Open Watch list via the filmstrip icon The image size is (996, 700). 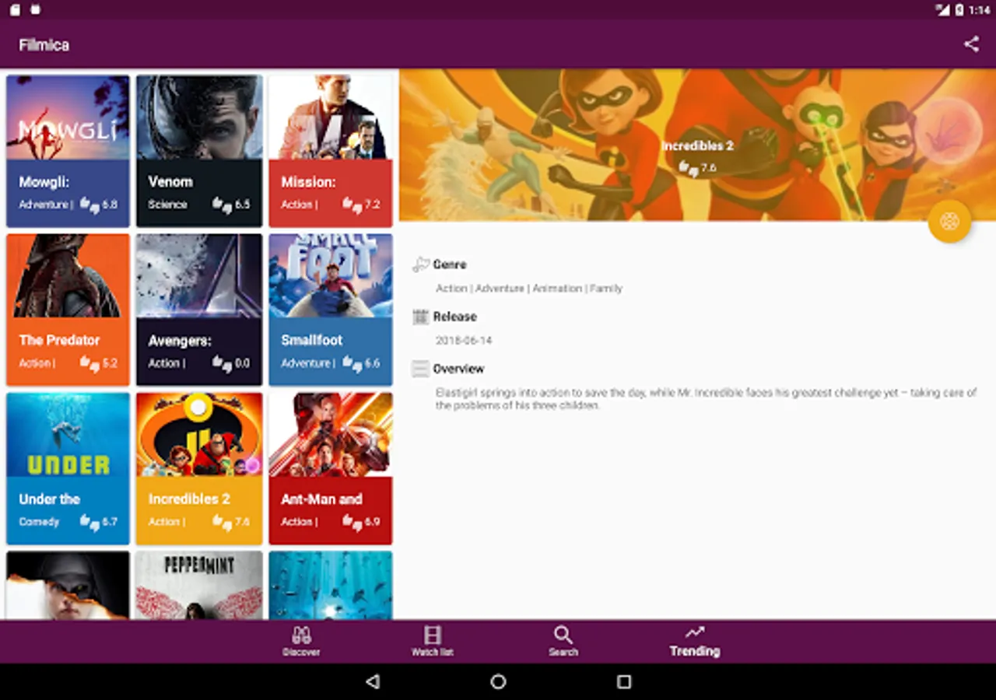[433, 642]
